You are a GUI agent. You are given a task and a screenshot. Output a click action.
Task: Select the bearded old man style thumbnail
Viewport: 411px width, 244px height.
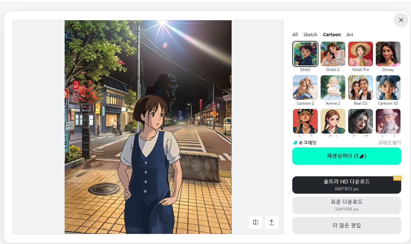coord(388,121)
